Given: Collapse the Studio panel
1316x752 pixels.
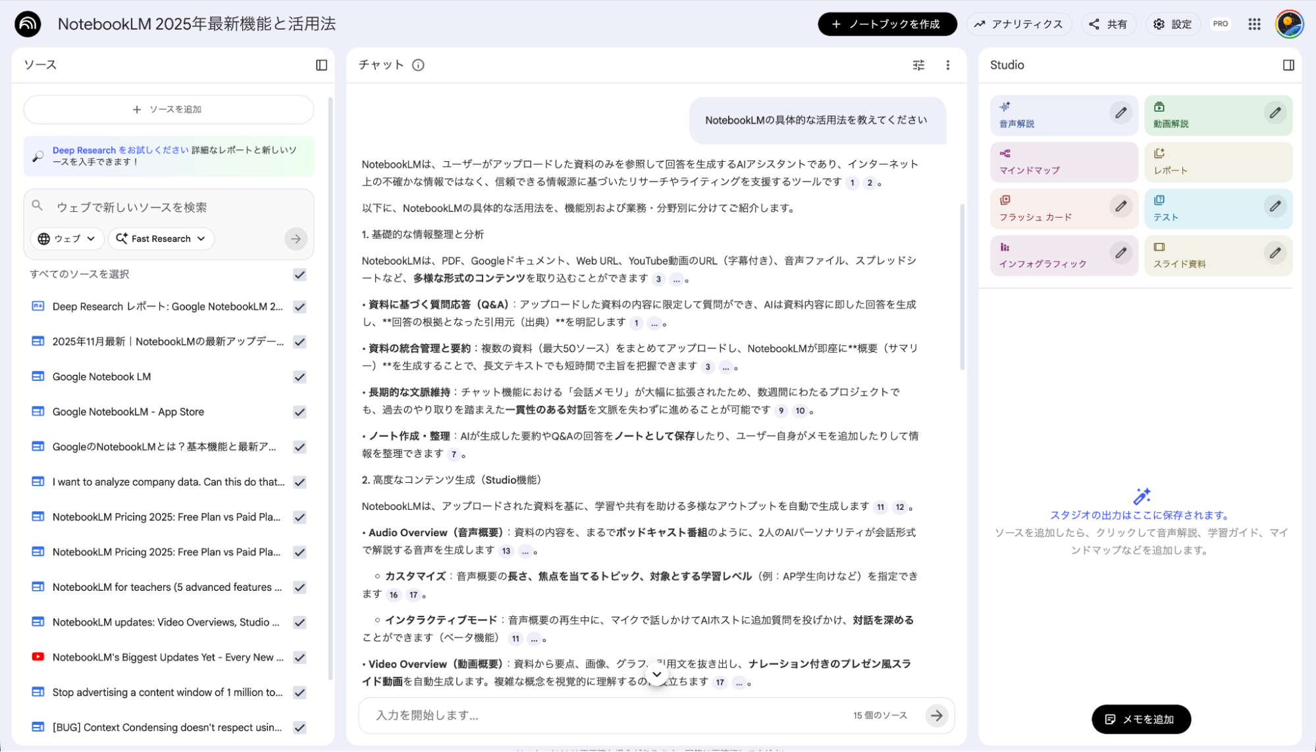Looking at the screenshot, I should click(x=1289, y=65).
